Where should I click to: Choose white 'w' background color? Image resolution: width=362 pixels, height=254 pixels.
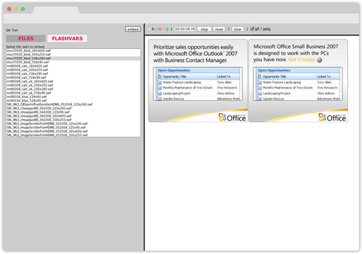(149, 29)
